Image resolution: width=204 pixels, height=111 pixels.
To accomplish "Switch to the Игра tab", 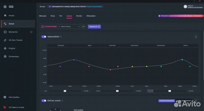I will 53,16.
